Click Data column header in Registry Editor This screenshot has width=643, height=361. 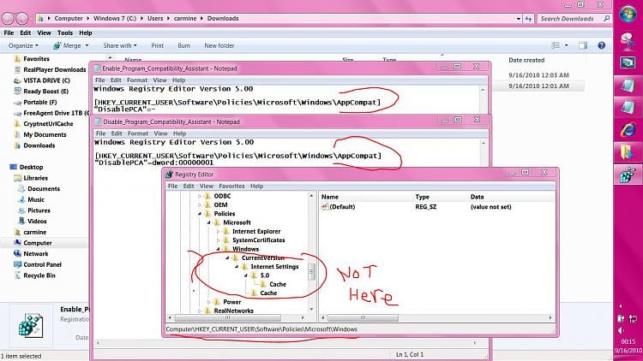click(477, 197)
